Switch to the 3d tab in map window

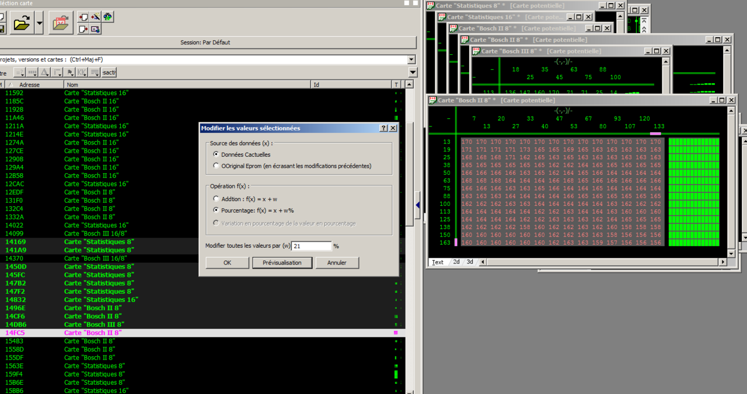coord(470,262)
